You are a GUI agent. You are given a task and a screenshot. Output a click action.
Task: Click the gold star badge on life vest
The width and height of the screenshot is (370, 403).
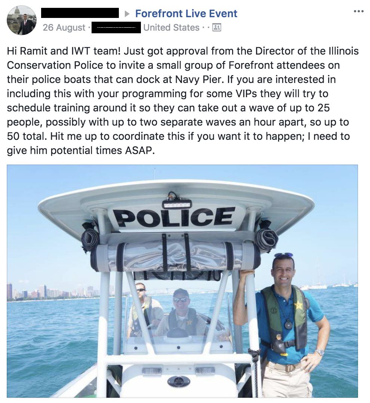tap(298, 305)
